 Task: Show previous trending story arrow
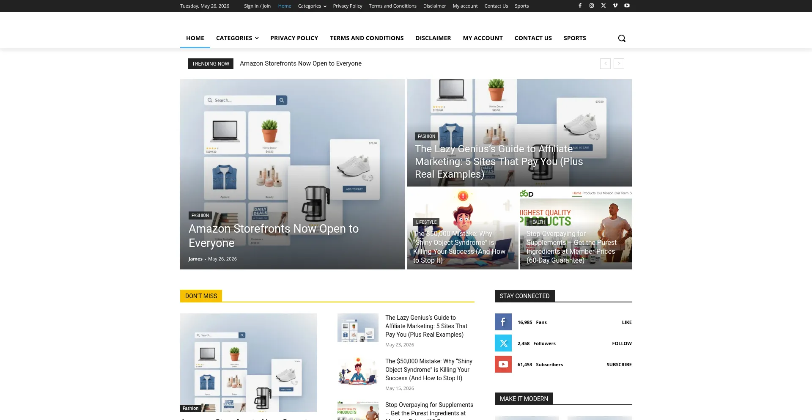click(x=605, y=63)
